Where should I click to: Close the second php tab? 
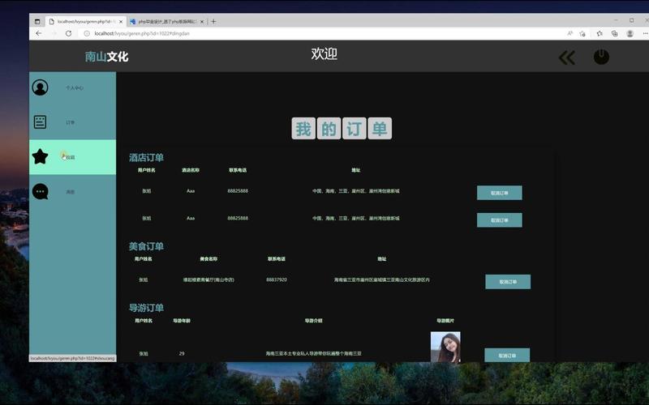point(202,22)
